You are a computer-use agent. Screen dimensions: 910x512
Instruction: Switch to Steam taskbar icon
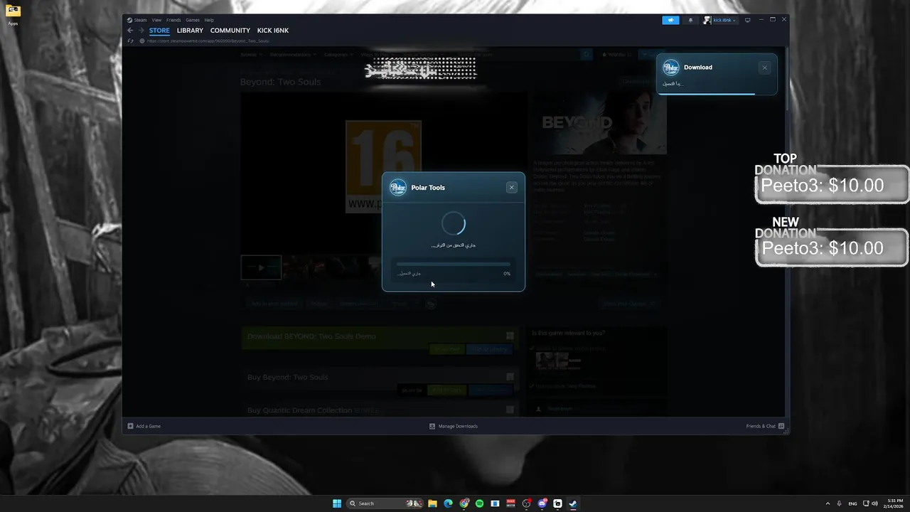[x=573, y=503]
